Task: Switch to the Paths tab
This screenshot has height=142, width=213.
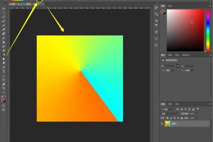Action: point(177,104)
